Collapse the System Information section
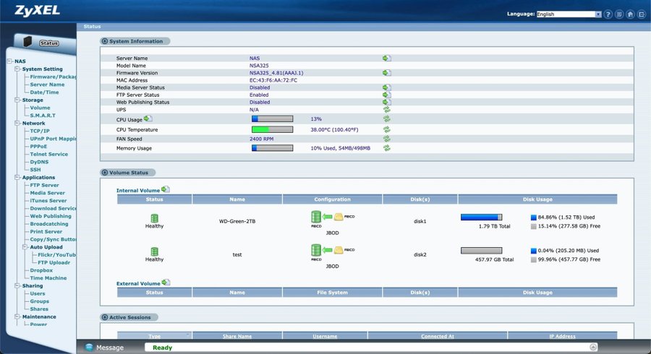The height and width of the screenshot is (354, 651). point(105,41)
